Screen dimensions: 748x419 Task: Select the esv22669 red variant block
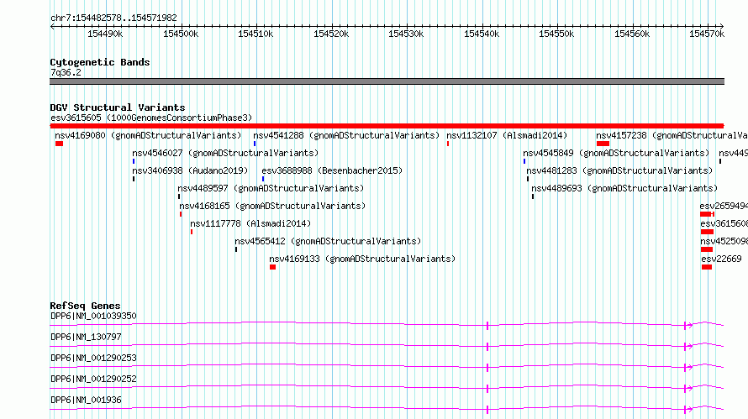pyautogui.click(x=707, y=267)
